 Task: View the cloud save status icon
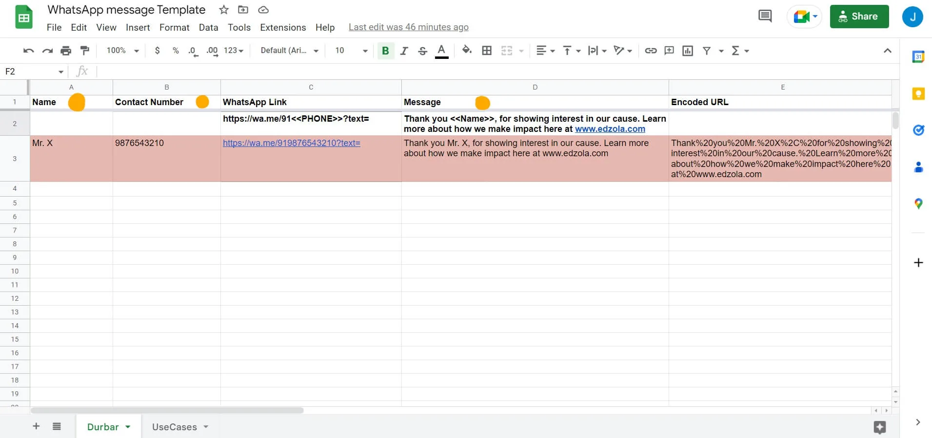click(x=263, y=10)
